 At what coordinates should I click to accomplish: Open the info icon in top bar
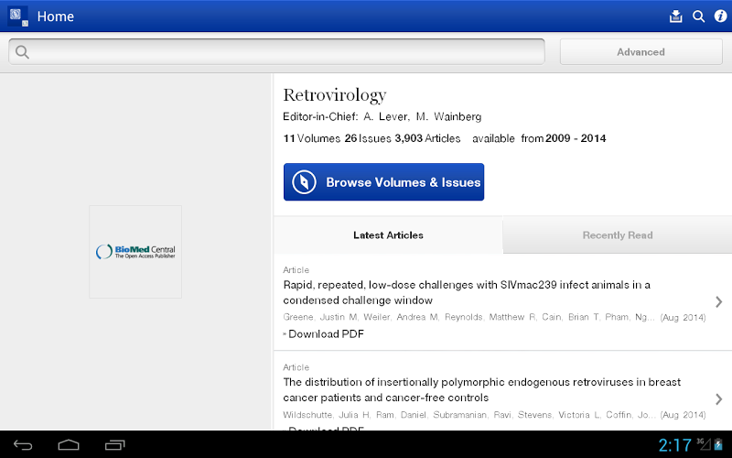[x=720, y=16]
